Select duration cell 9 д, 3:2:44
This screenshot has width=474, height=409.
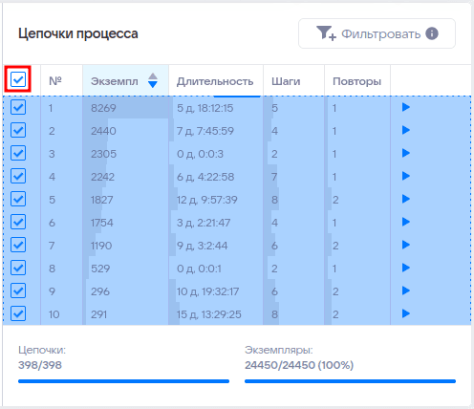pos(202,246)
